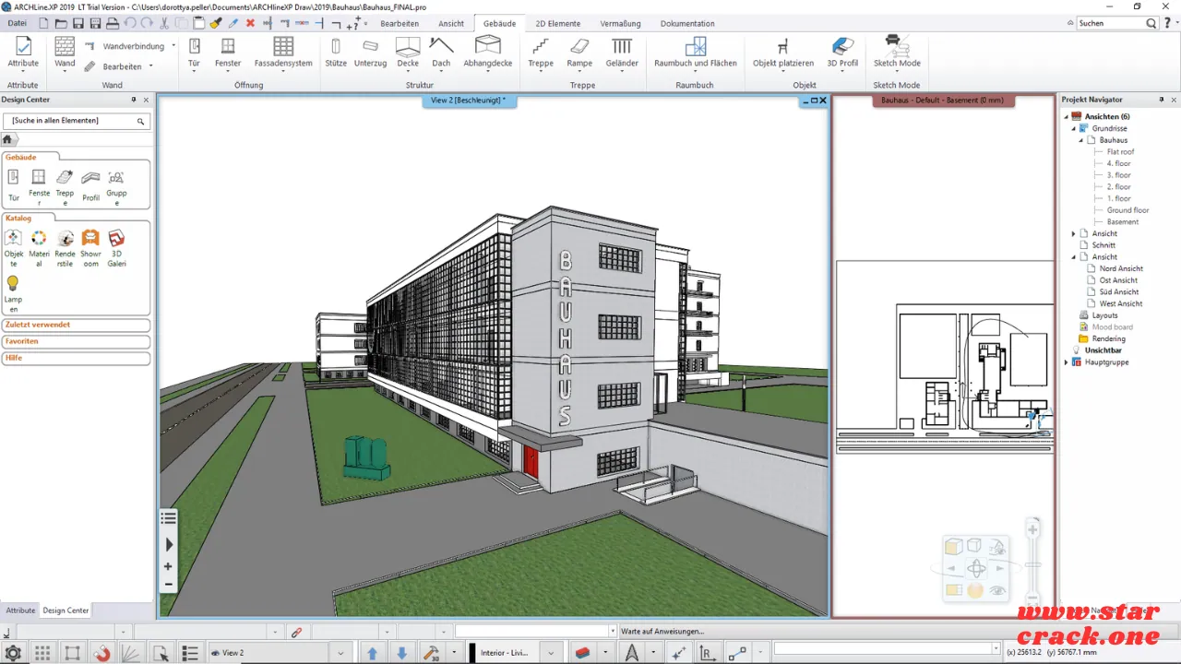Expand the Hauptgruppe tree node
The height and width of the screenshot is (664, 1181).
[x=1066, y=362]
